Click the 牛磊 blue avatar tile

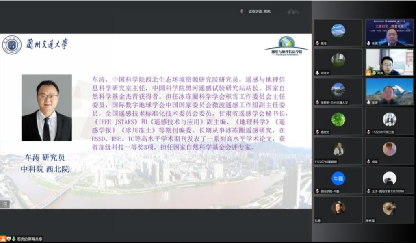click(x=338, y=179)
